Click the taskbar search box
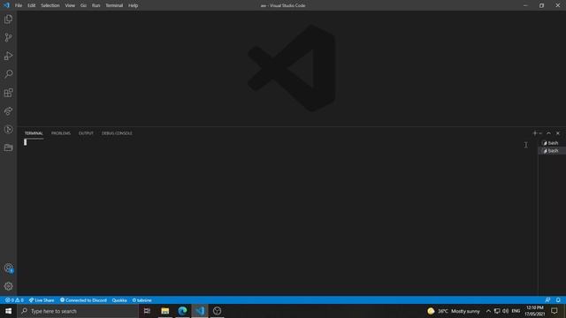Viewport: 566px width, 318px height. [x=78, y=311]
